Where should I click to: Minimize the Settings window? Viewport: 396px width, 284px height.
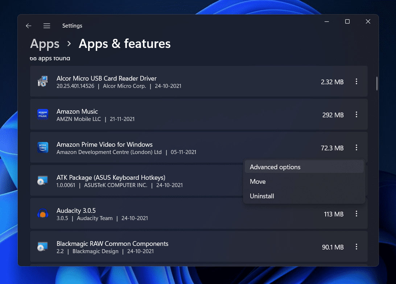326,22
